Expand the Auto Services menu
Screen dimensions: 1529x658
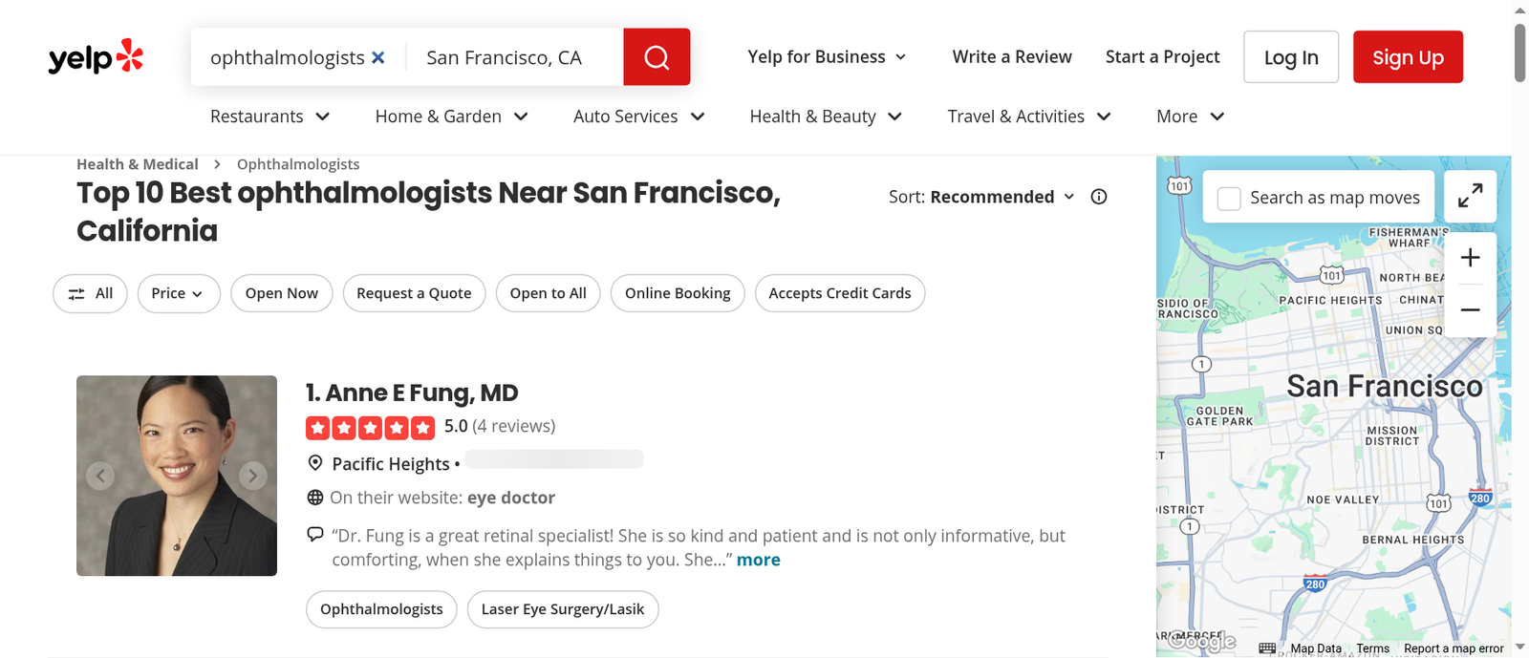(639, 117)
